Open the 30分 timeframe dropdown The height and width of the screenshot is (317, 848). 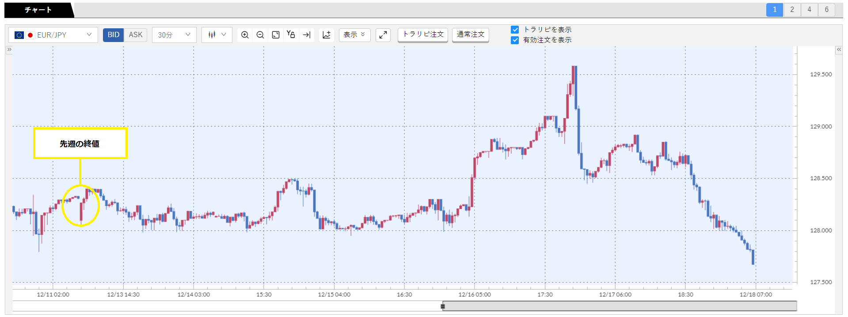coord(174,35)
